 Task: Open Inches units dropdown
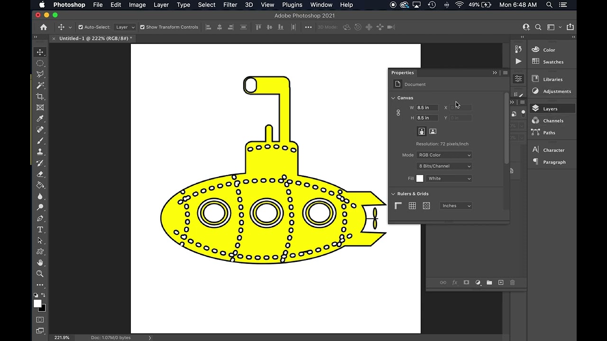coord(456,206)
